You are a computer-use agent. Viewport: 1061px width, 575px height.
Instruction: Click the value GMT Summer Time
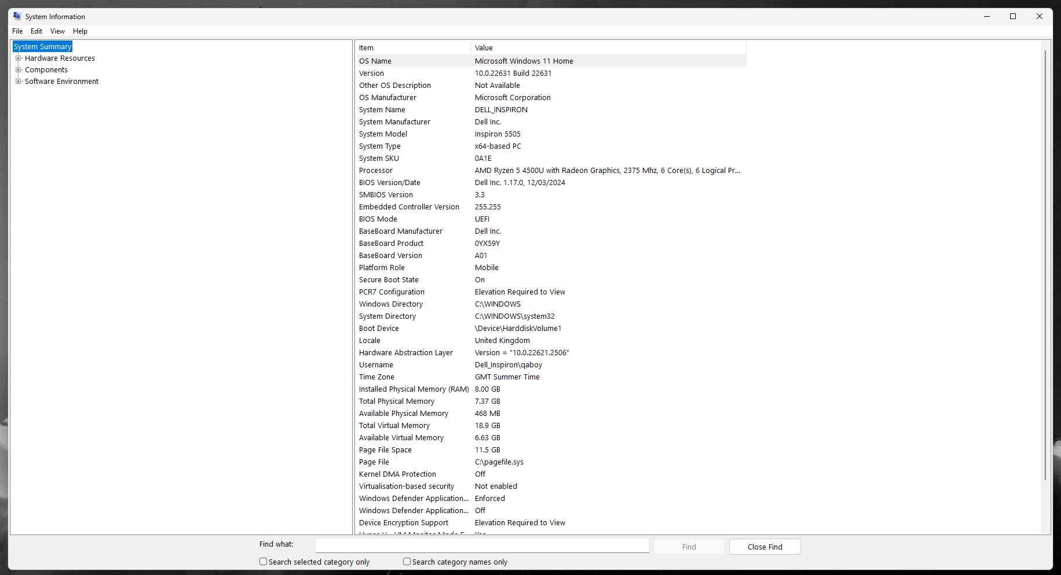(x=507, y=377)
